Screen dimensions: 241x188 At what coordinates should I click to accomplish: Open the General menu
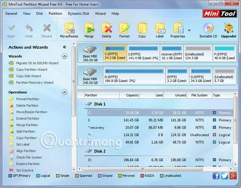tap(11, 13)
